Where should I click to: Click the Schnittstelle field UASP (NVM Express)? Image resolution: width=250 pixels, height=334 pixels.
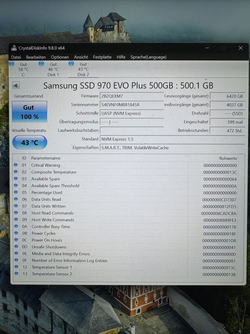[x=132, y=113]
